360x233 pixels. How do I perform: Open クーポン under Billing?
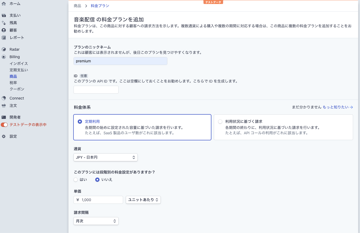(17, 89)
